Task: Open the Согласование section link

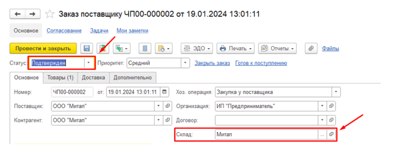Action: point(64,31)
